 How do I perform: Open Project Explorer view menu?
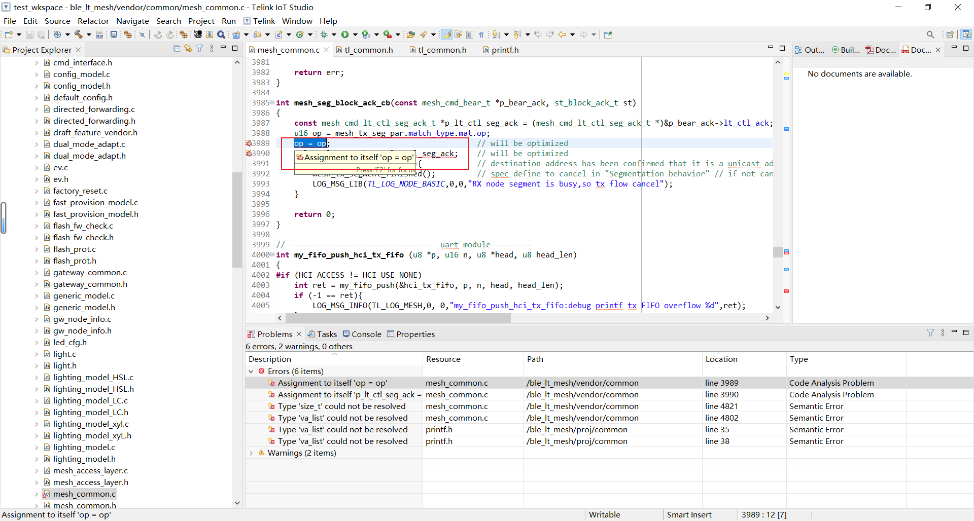(212, 49)
